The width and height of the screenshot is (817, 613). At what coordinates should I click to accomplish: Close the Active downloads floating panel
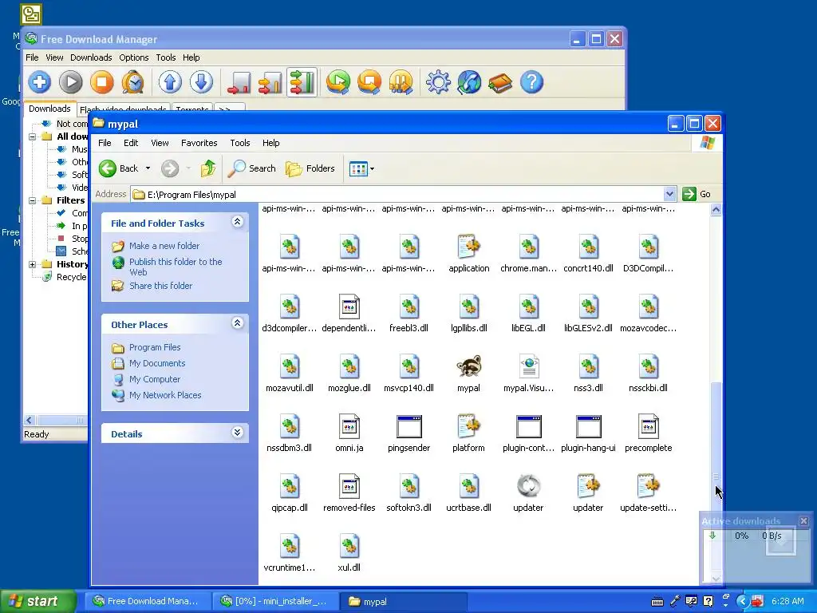tap(804, 520)
